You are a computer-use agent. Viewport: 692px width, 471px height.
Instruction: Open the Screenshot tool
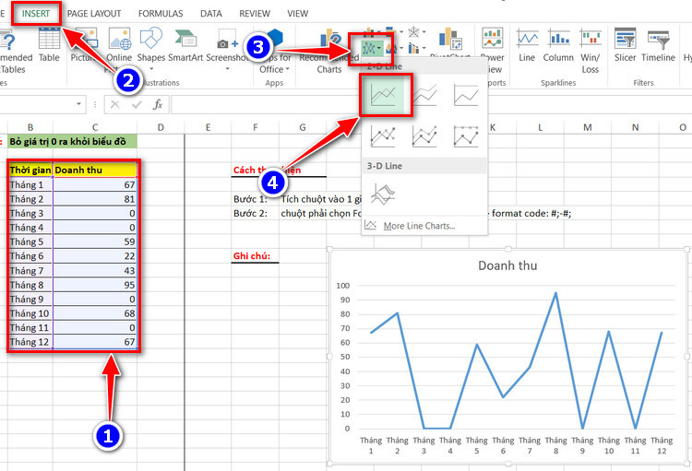[227, 46]
